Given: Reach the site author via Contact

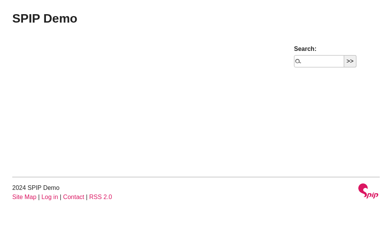Looking at the screenshot, I should [x=73, y=197].
